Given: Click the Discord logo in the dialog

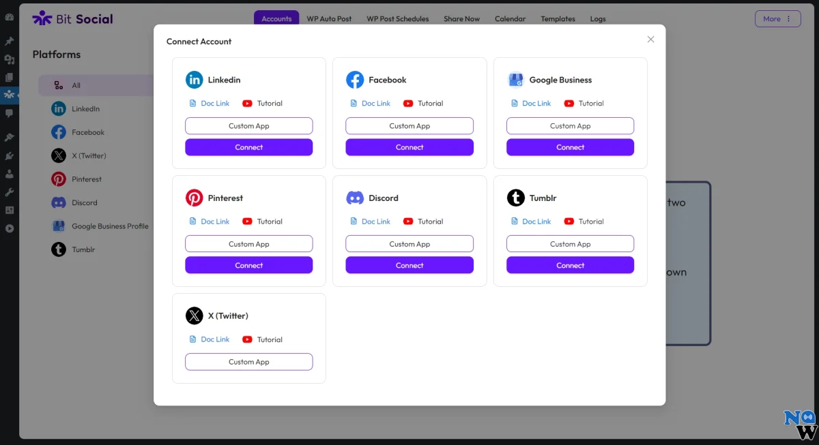Looking at the screenshot, I should click(x=355, y=198).
